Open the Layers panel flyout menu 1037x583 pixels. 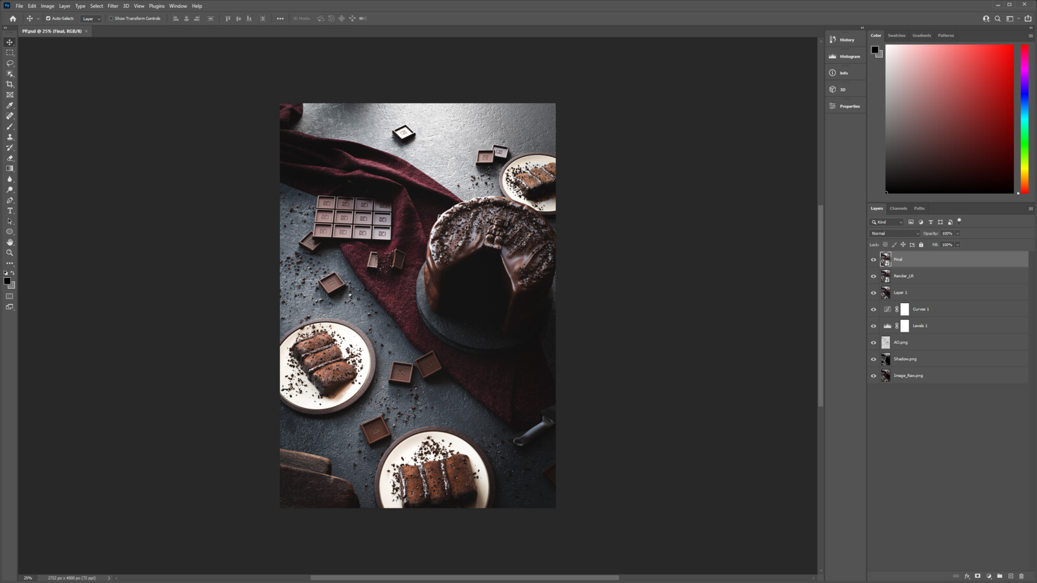pos(1031,209)
